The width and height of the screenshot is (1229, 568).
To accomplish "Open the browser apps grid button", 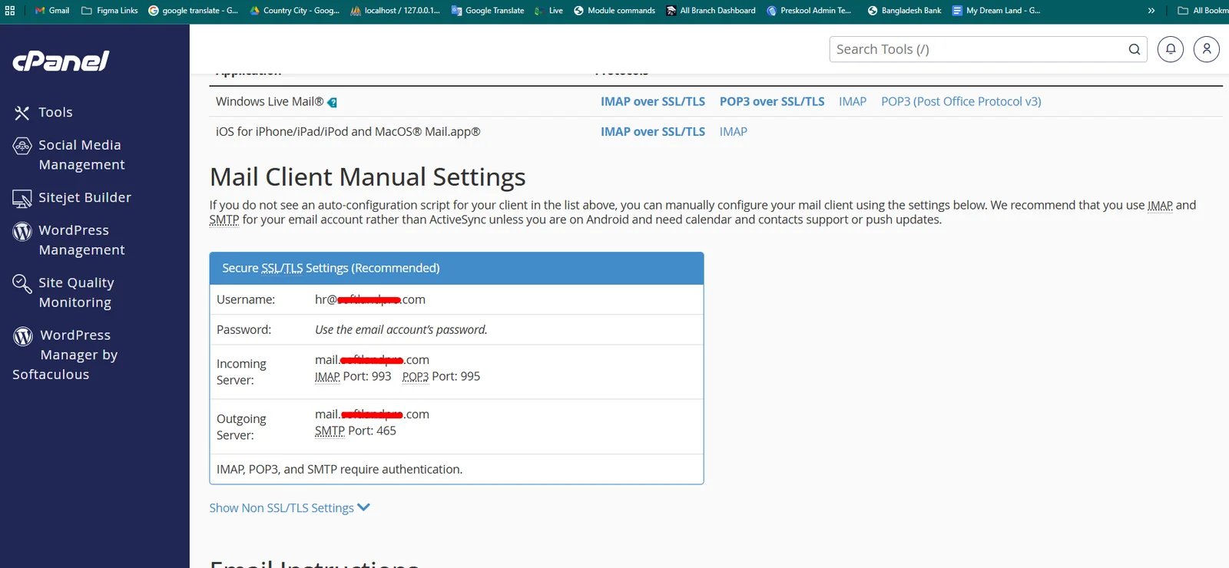I will 10,11.
